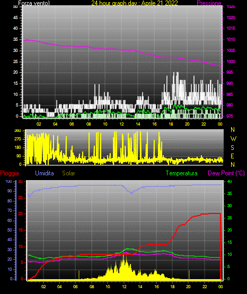
Task: Click the W wind direction letter
Action: [x=233, y=139]
